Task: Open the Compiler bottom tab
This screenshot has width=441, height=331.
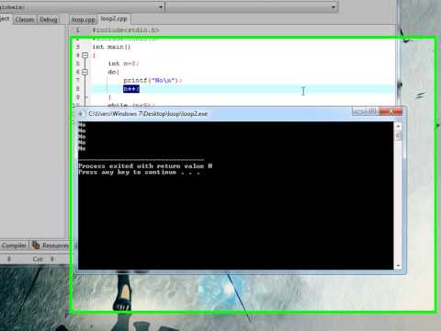Action: tap(14, 245)
